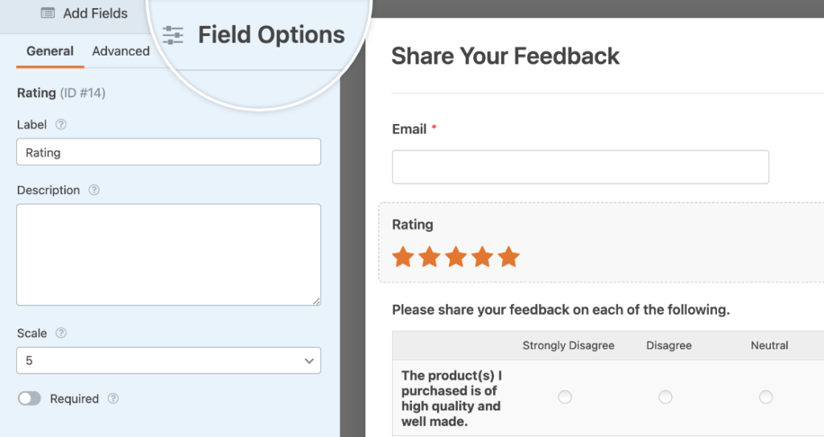This screenshot has width=824, height=437.
Task: Select the first rating star
Action: pos(403,258)
